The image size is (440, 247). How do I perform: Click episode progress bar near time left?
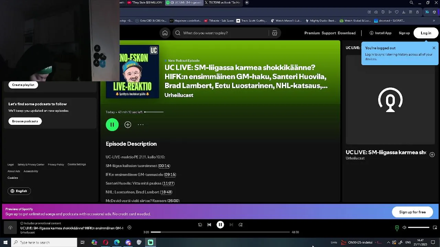pos(154,112)
